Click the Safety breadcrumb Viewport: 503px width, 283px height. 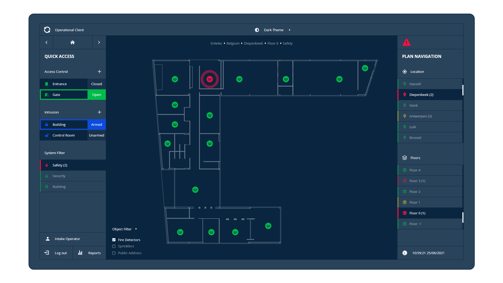click(x=287, y=43)
